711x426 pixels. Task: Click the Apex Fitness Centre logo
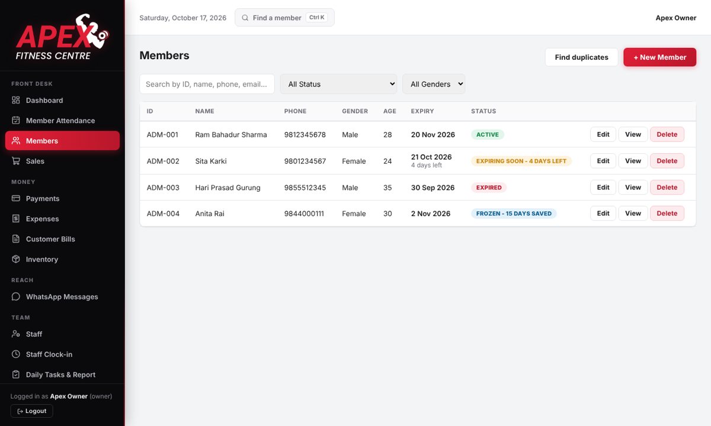[62, 37]
